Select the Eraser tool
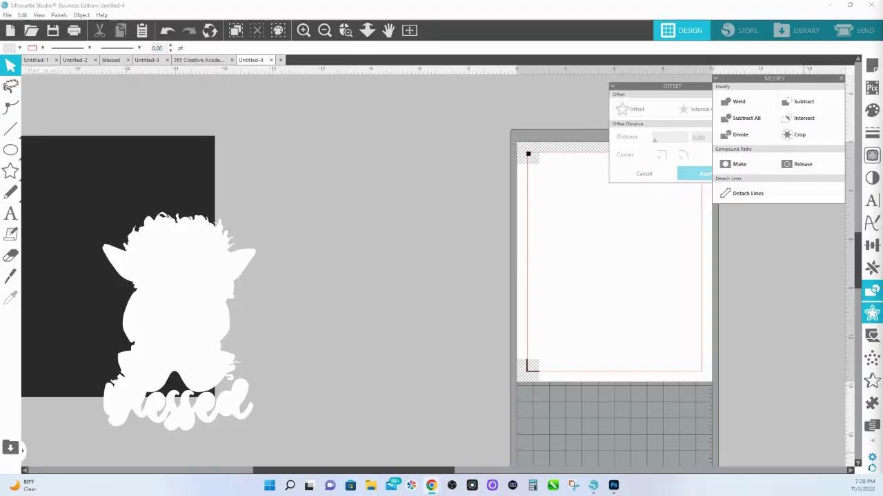The width and height of the screenshot is (883, 496). [x=10, y=256]
